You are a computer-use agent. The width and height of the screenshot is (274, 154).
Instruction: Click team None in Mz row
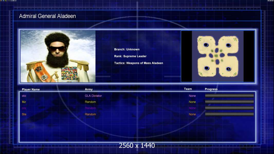192,102
